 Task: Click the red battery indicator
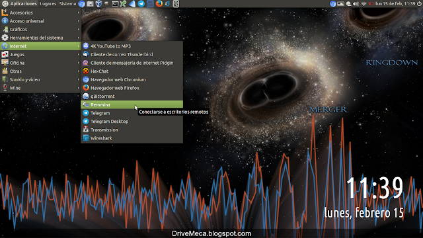coord(371,4)
